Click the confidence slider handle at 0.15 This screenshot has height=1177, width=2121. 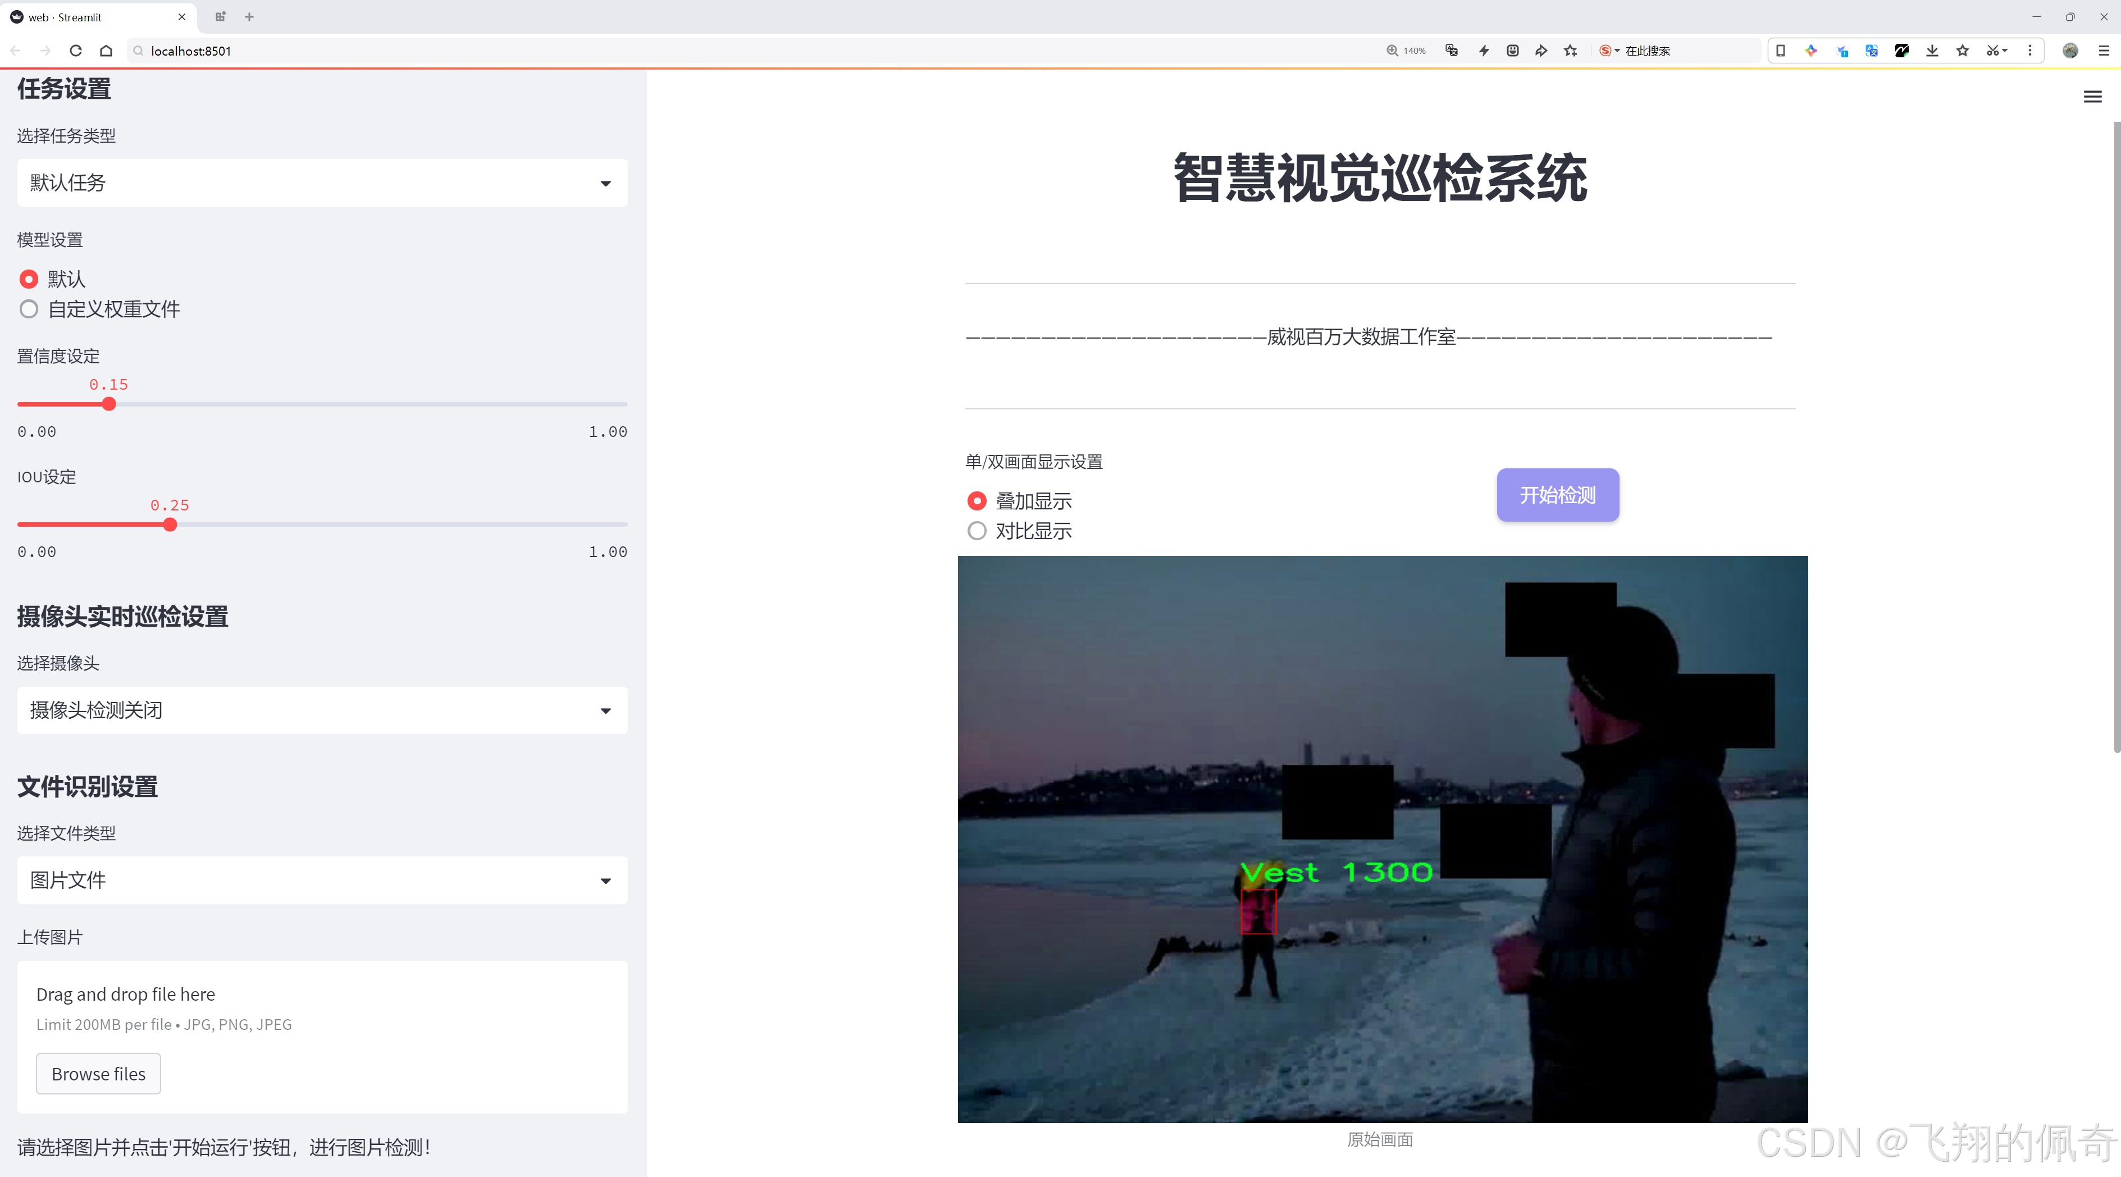pyautogui.click(x=109, y=404)
